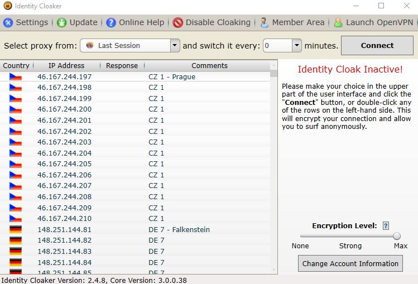Open Member Area from the toolbar

tap(292, 23)
